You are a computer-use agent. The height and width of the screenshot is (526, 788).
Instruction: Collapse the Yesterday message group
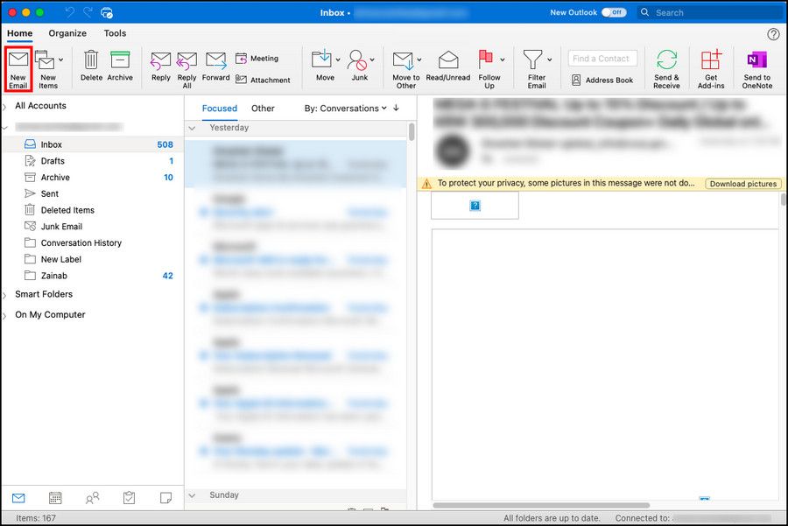pyautogui.click(x=192, y=128)
